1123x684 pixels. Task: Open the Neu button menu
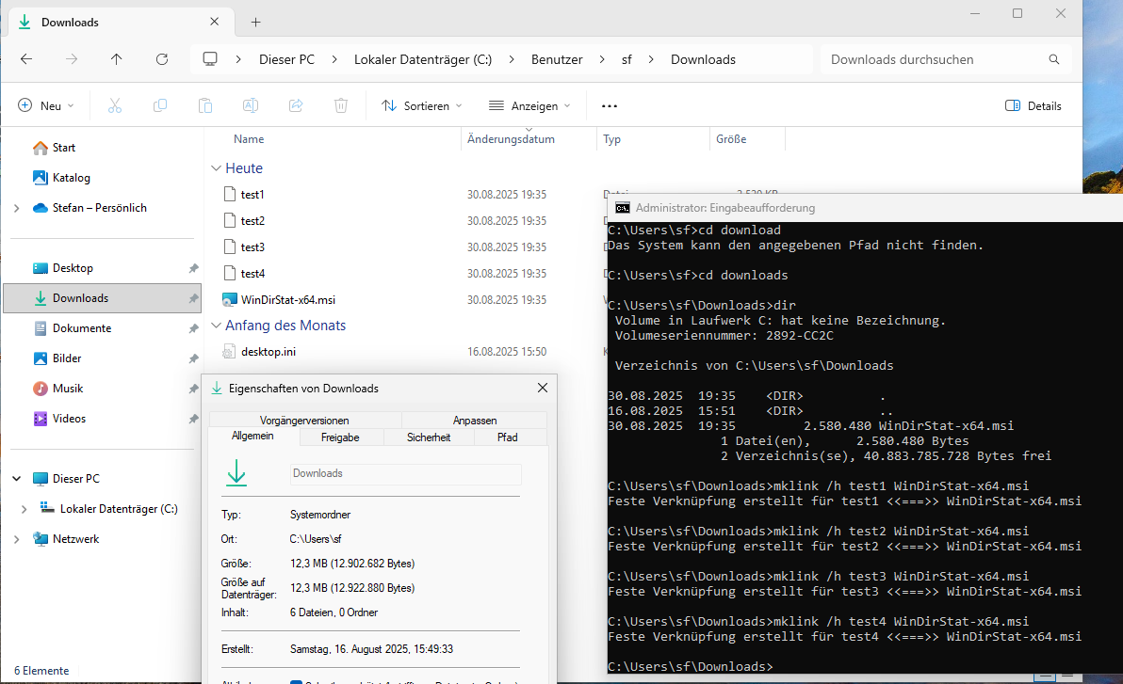[x=46, y=106]
